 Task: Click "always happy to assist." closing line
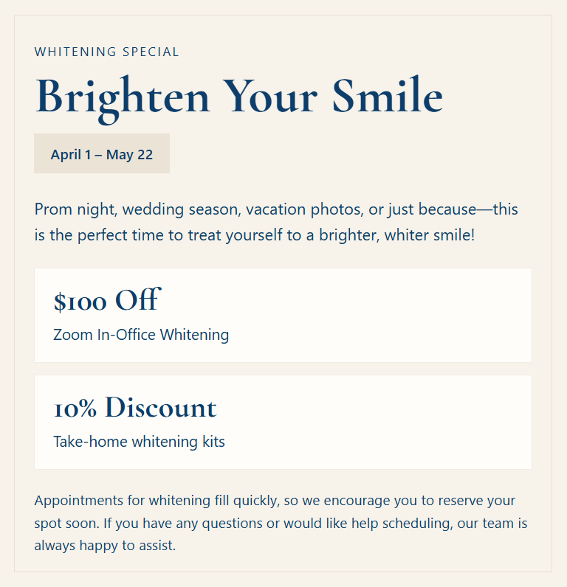[105, 546]
